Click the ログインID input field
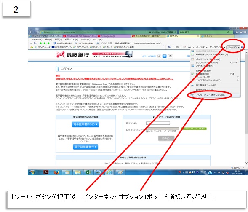Screen dimensions: 248x212 [158, 123]
